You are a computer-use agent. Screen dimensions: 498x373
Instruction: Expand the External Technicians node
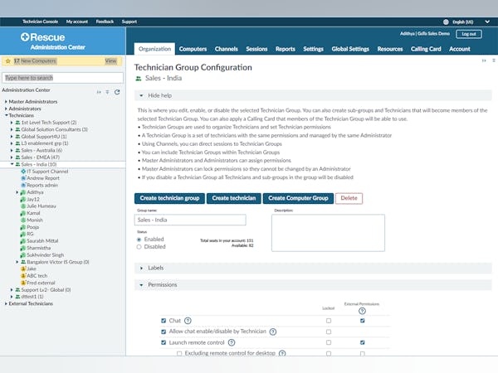[x=6, y=304]
